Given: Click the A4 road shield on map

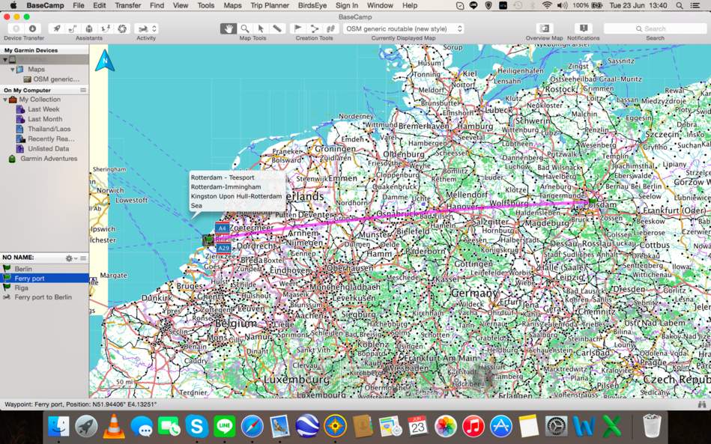Looking at the screenshot, I should (222, 228).
